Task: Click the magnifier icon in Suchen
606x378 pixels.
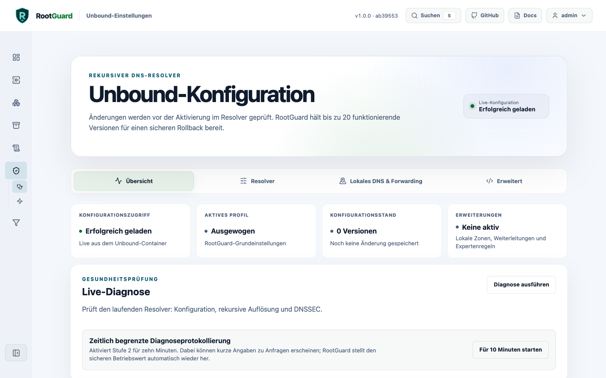Action: point(415,16)
